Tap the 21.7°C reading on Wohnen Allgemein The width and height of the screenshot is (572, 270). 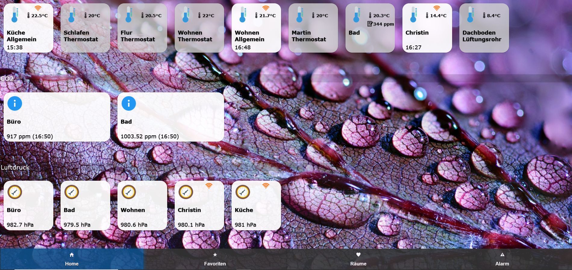(x=267, y=16)
